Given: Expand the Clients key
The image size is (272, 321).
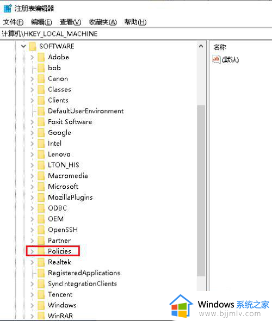Looking at the screenshot, I should [x=32, y=100].
